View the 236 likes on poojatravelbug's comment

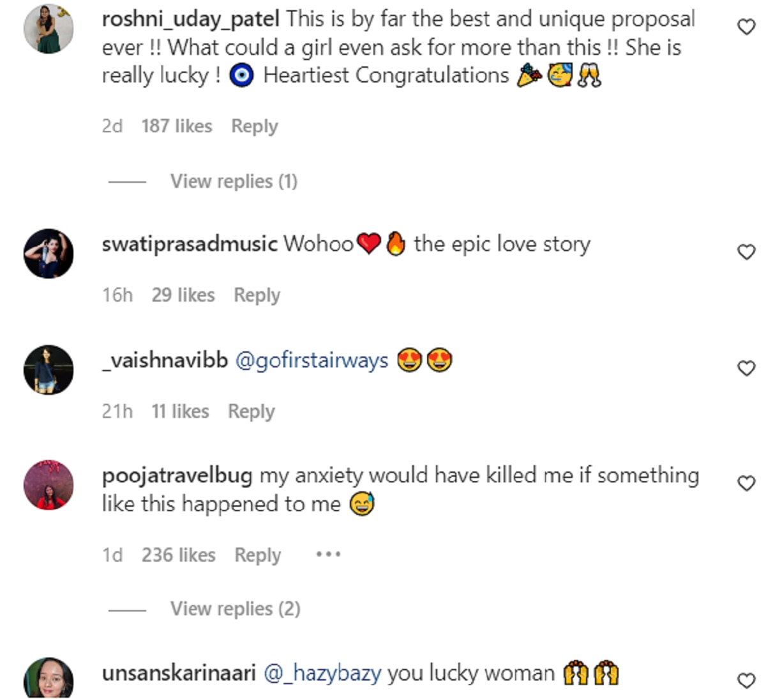[x=178, y=555]
